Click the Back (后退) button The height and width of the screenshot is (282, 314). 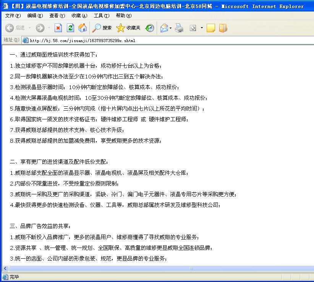15,28
